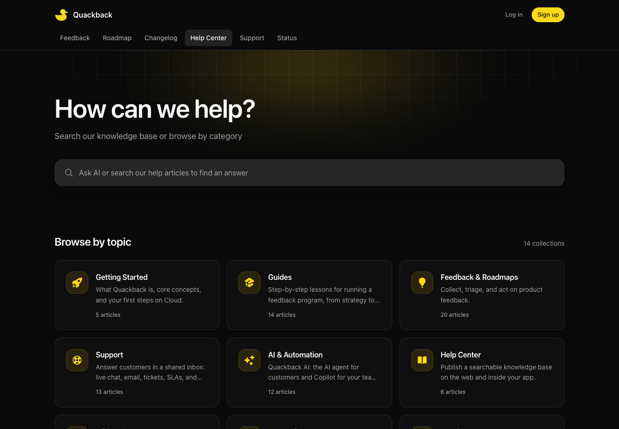Click the magnifier icon in the search bar
Screen dimensions: 619x429
click(x=69, y=173)
